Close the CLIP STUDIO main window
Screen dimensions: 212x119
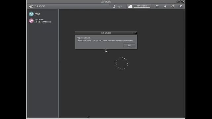183,2
